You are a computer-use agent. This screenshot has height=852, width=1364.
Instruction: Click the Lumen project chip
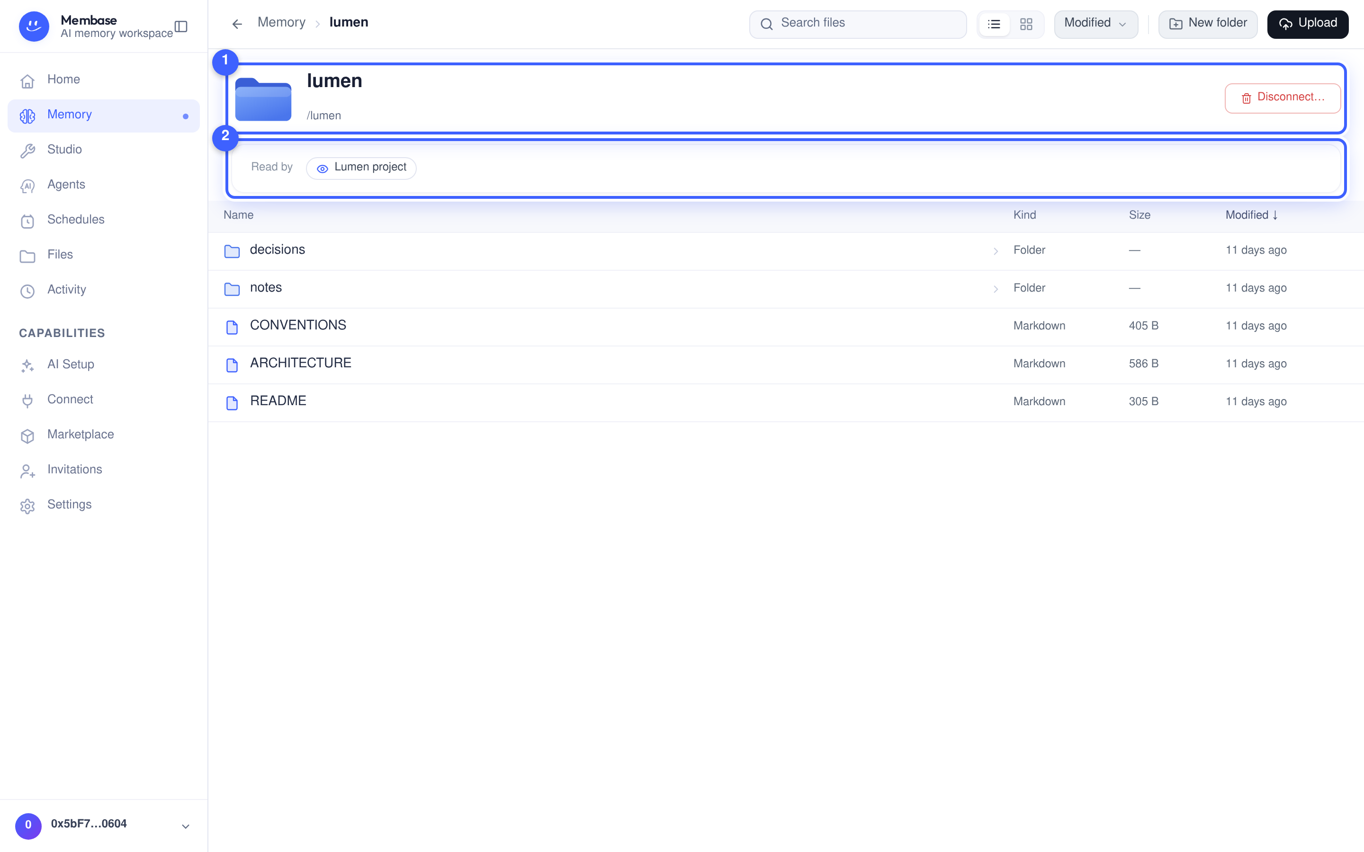[x=361, y=168]
